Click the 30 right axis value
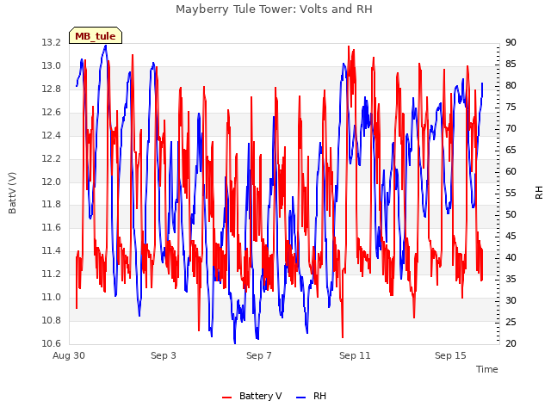The image size is (551, 413). [x=511, y=300]
